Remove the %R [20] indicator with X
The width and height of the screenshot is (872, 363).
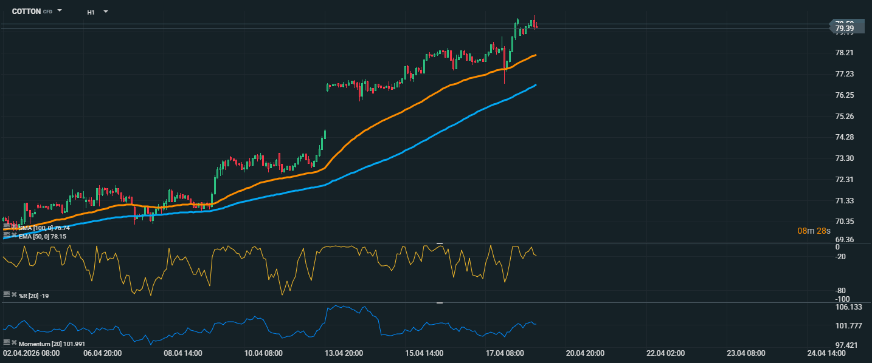pyautogui.click(x=14, y=294)
